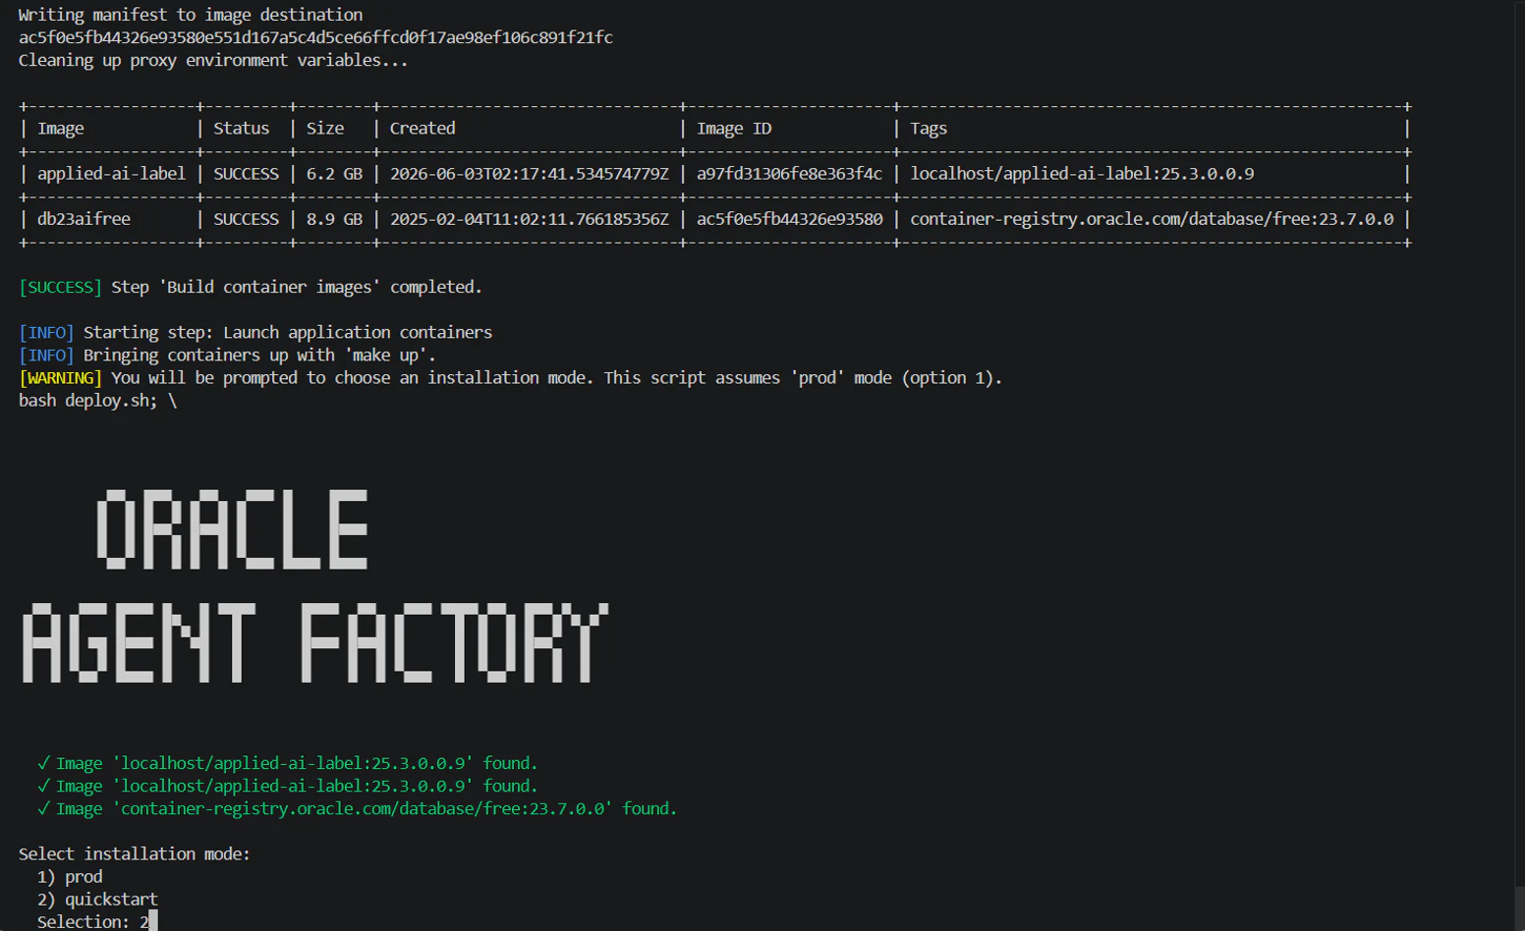
Task: Click the '1) prod' option
Action: pos(70,876)
